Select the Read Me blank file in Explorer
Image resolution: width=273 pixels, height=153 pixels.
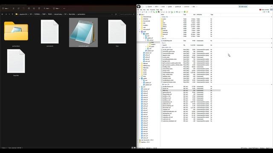pyautogui.click(x=16, y=61)
